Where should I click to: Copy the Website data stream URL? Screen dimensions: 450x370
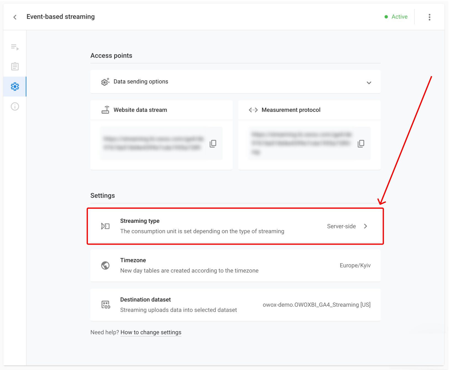click(213, 143)
